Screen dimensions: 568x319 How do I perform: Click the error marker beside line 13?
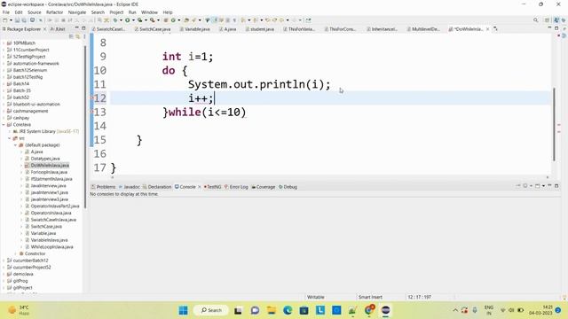click(92, 112)
